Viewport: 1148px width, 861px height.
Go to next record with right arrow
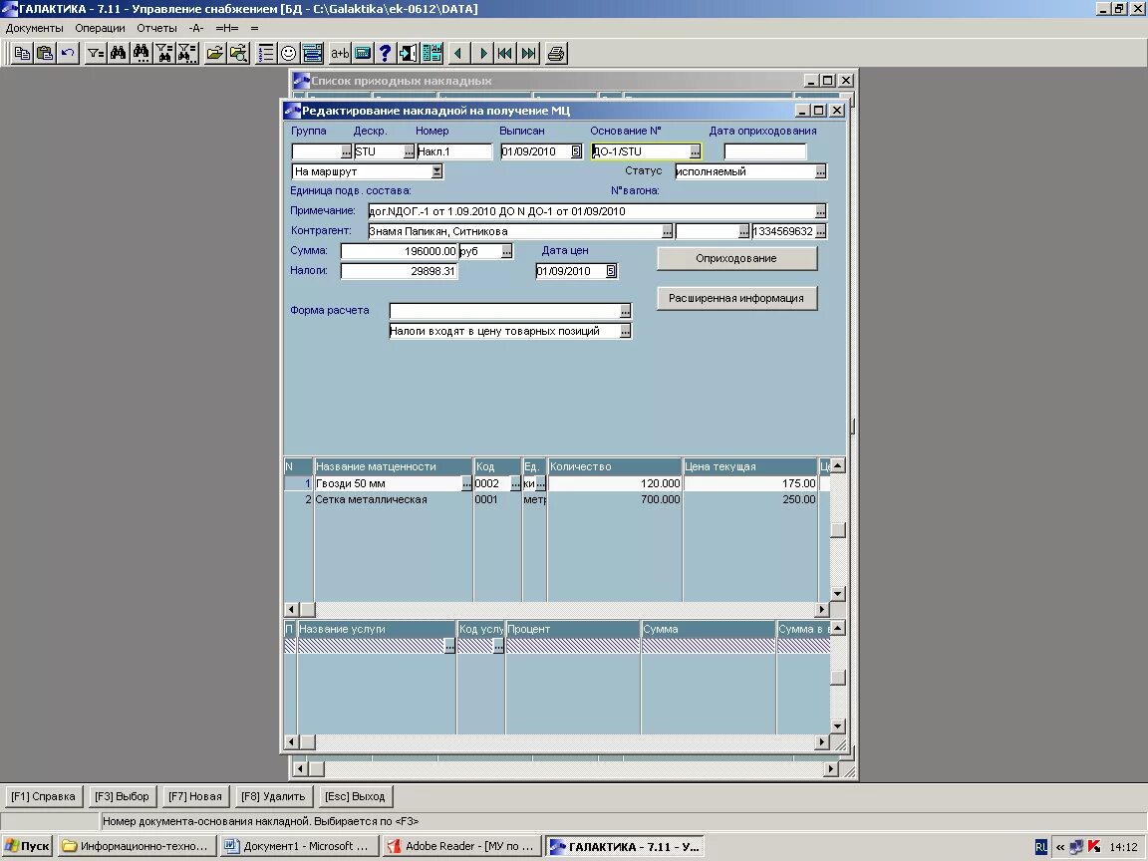(482, 53)
